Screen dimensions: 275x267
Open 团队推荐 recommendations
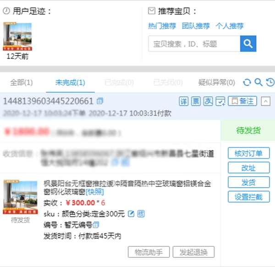tap(196, 26)
